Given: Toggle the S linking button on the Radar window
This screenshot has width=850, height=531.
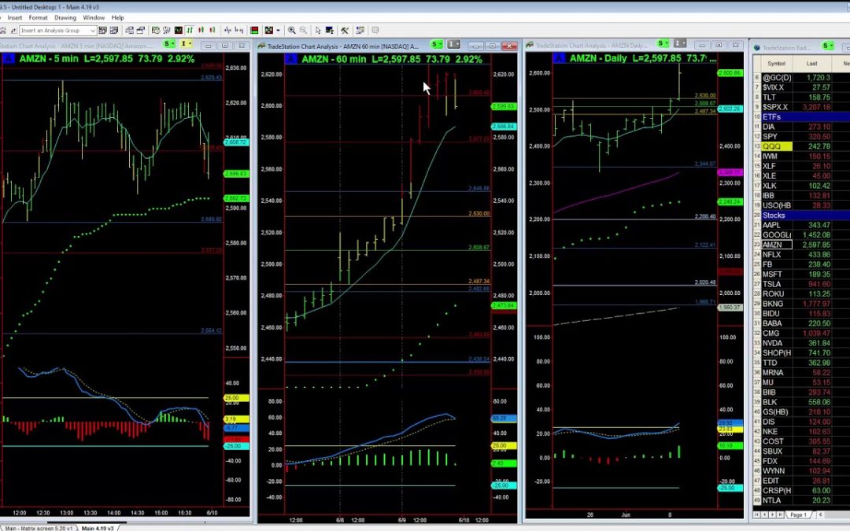Looking at the screenshot, I should tap(826, 45).
